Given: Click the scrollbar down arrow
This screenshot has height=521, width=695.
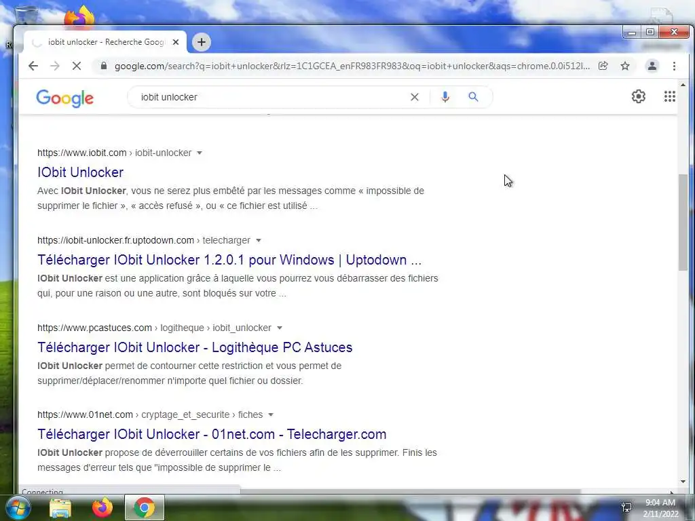Looking at the screenshot, I should pos(683,482).
